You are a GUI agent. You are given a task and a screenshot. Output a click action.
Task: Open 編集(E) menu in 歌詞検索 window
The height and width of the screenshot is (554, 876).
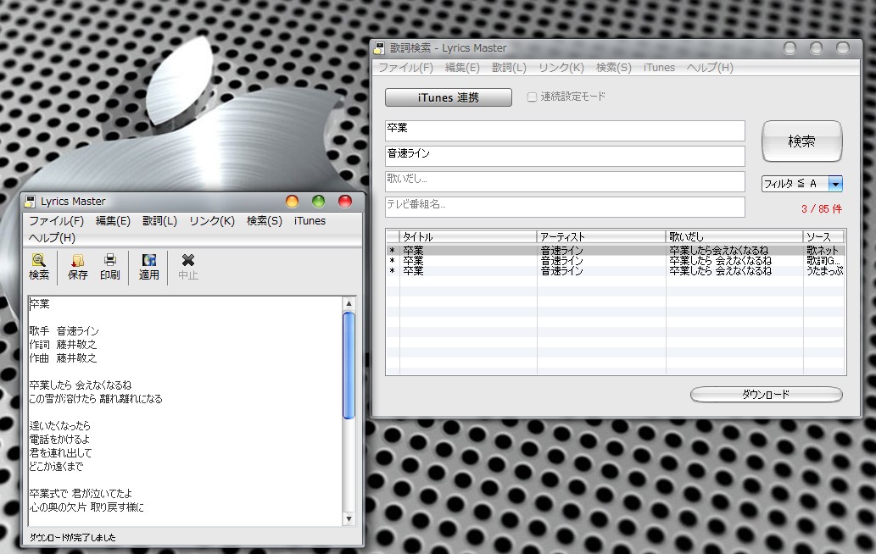point(462,68)
